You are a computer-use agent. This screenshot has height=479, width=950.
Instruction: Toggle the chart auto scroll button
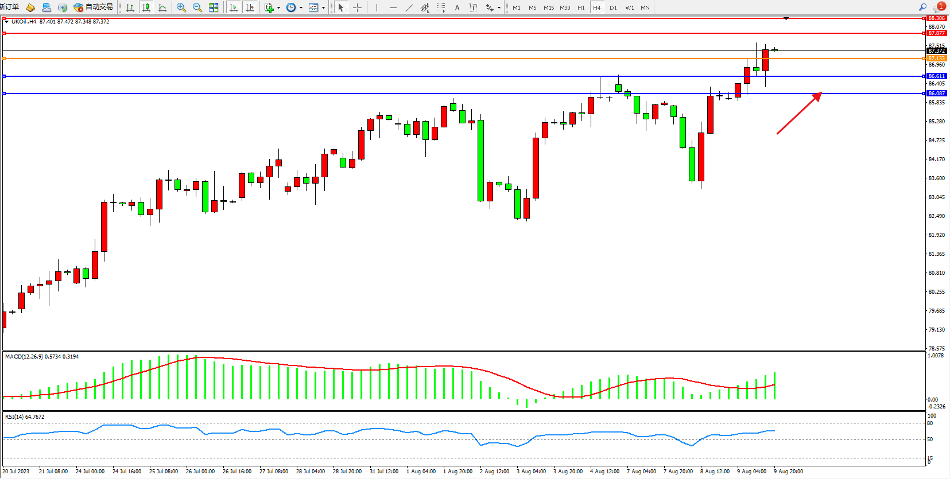click(233, 7)
